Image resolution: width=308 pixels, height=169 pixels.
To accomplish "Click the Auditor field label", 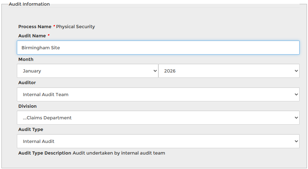I will click(x=27, y=82).
